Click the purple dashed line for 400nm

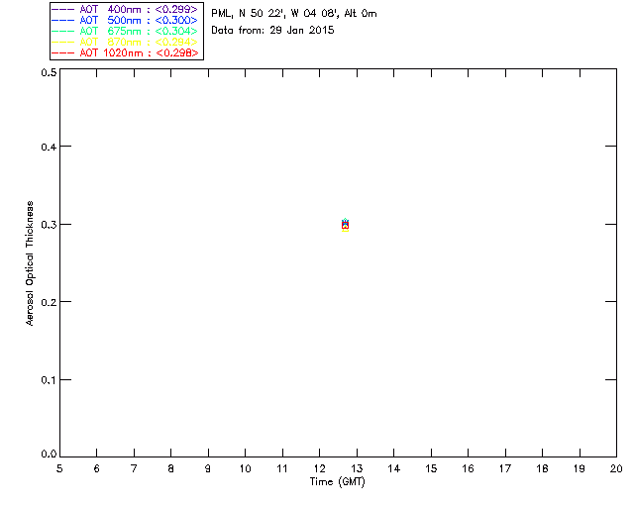(63, 9)
